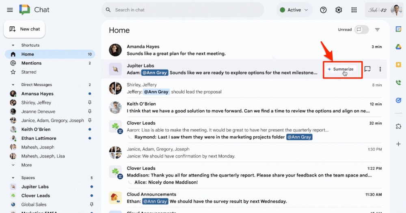Open the Active status dropdown

point(294,10)
